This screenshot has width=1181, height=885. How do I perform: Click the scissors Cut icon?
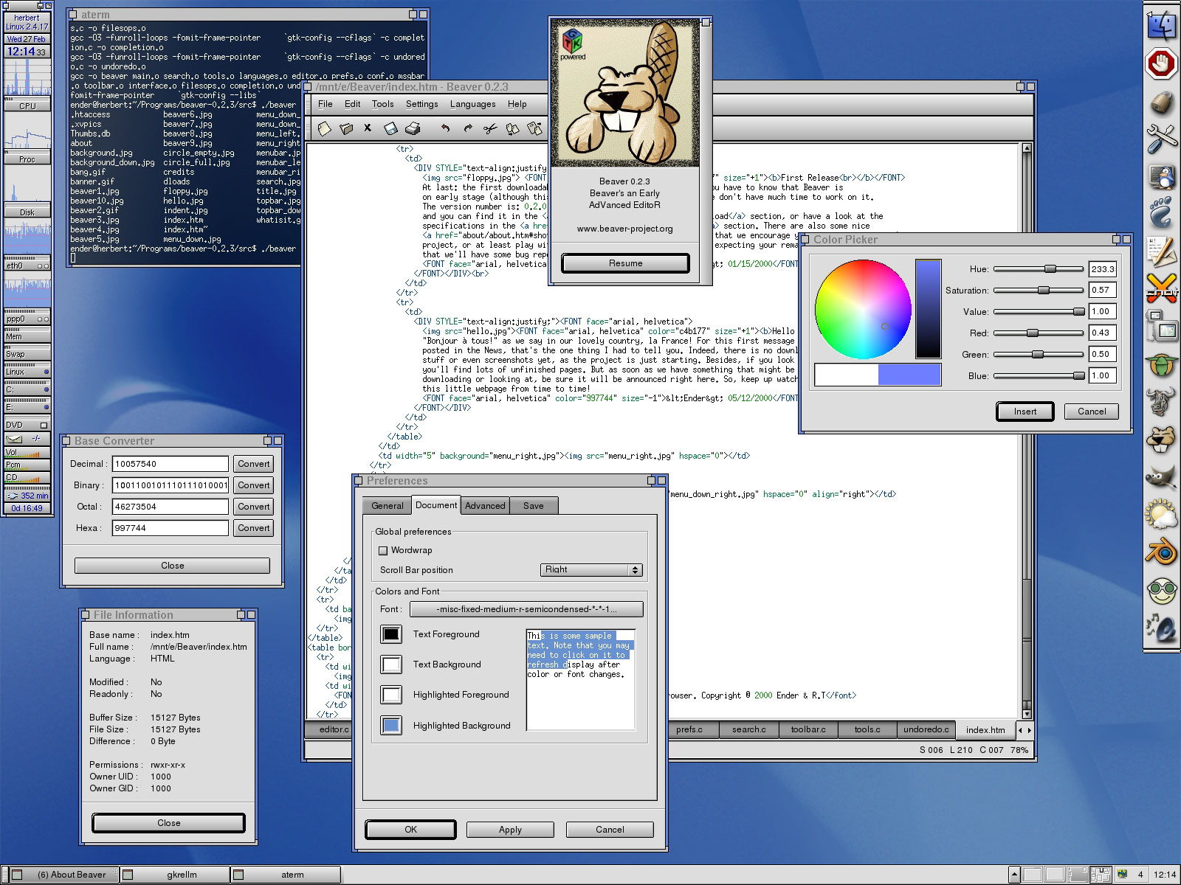[489, 129]
